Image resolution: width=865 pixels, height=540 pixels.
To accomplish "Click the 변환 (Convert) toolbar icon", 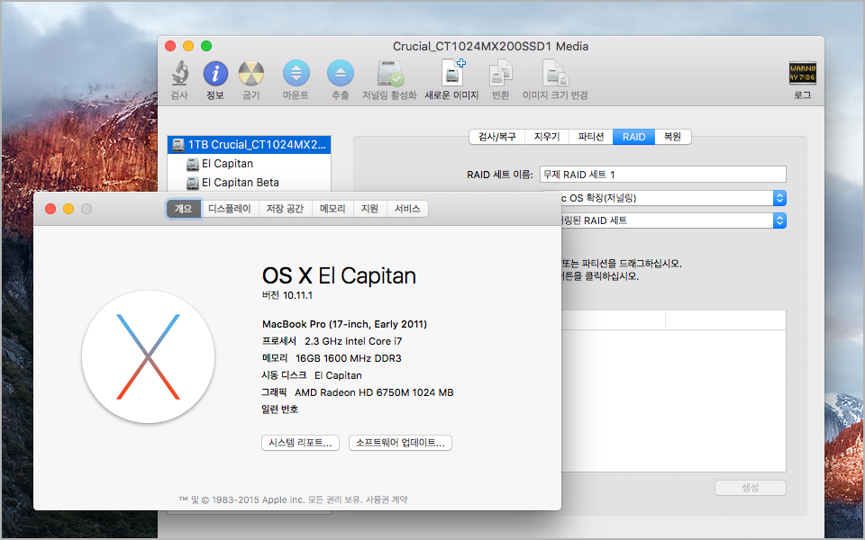I will pyautogui.click(x=500, y=73).
